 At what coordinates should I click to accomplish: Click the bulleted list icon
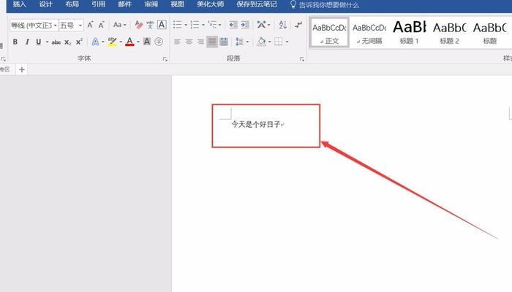[x=177, y=25]
